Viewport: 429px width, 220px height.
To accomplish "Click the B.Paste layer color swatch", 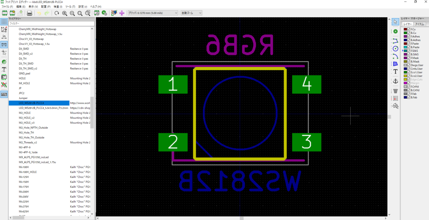I will coord(405,47).
